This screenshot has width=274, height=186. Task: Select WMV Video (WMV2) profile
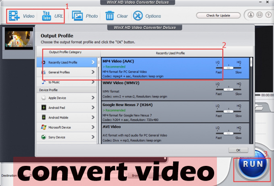point(175,90)
